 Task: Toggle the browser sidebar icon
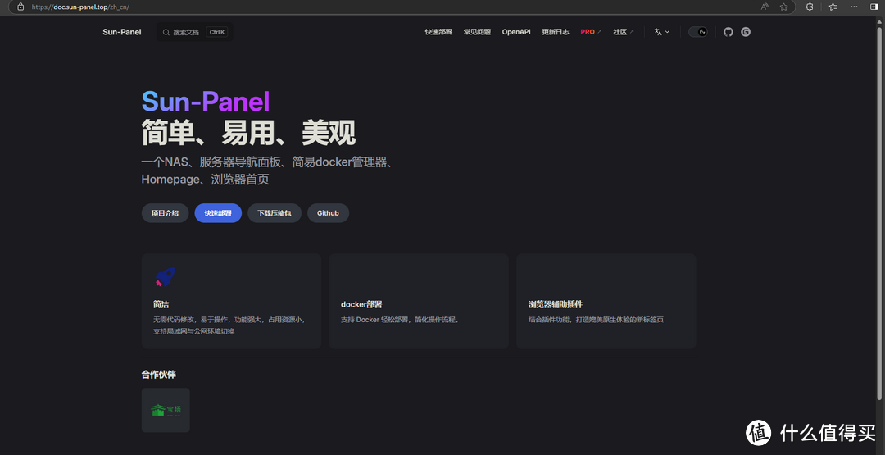click(x=874, y=7)
